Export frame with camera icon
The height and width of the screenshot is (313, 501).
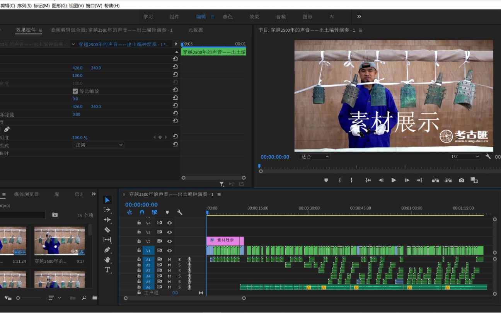click(461, 180)
